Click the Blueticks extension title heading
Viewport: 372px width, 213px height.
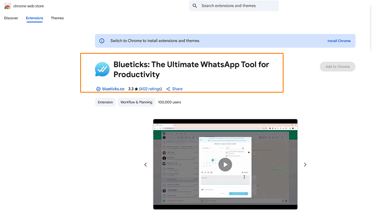tap(191, 69)
